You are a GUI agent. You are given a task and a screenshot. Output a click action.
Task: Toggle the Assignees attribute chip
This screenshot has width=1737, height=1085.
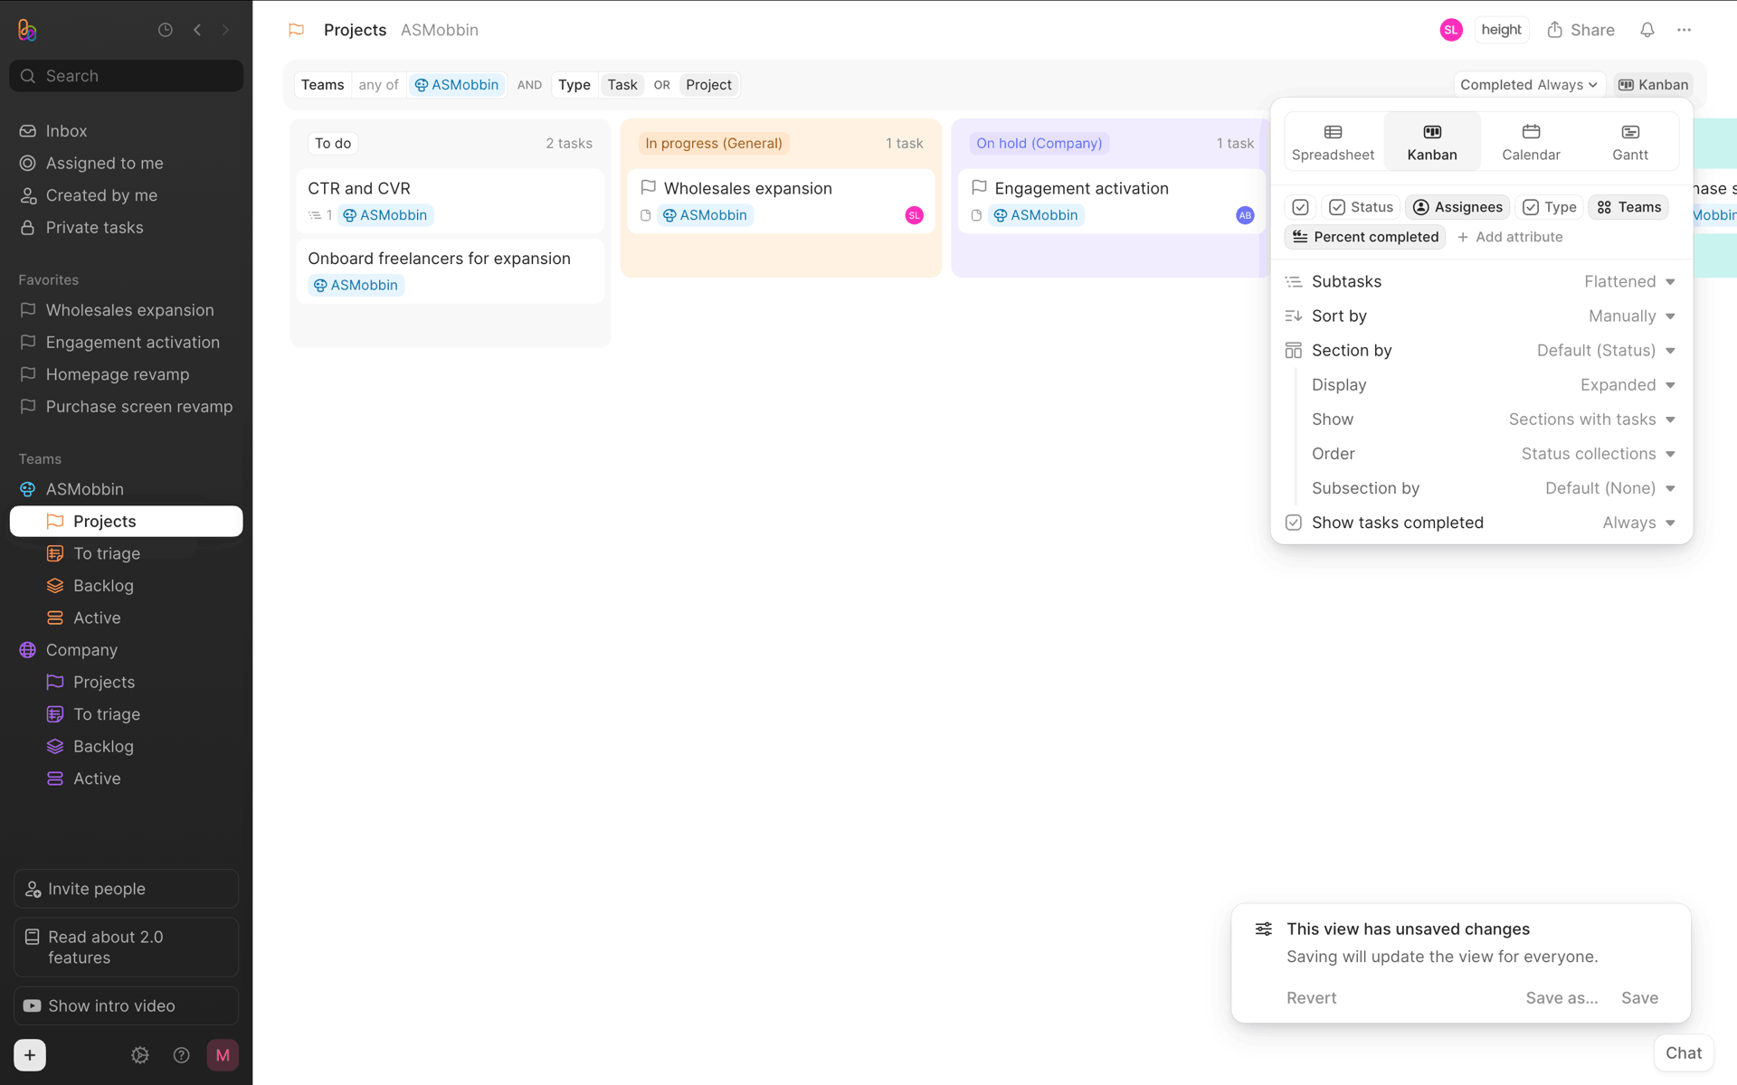point(1457,207)
